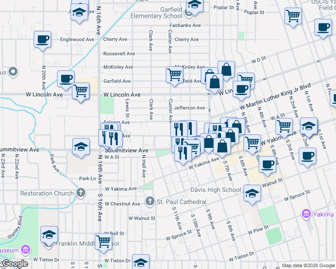Click the cafe marker near Englewood Ave
336x269 pixels.
(42, 40)
